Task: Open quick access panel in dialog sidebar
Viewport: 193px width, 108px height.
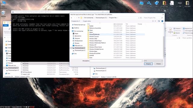Action: coord(78,25)
